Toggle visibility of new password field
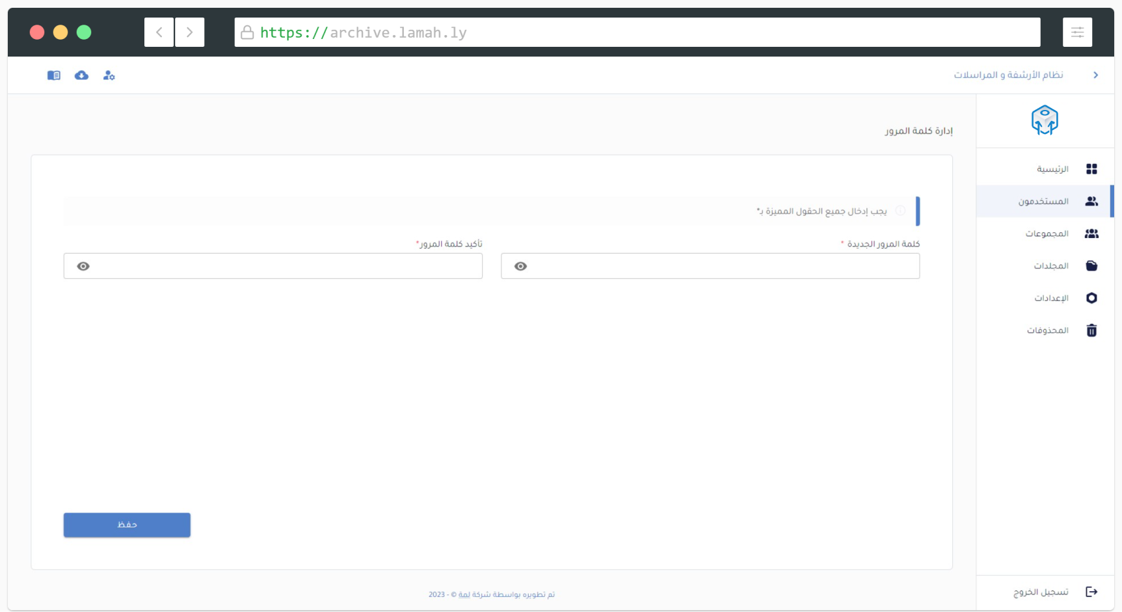 click(x=520, y=266)
